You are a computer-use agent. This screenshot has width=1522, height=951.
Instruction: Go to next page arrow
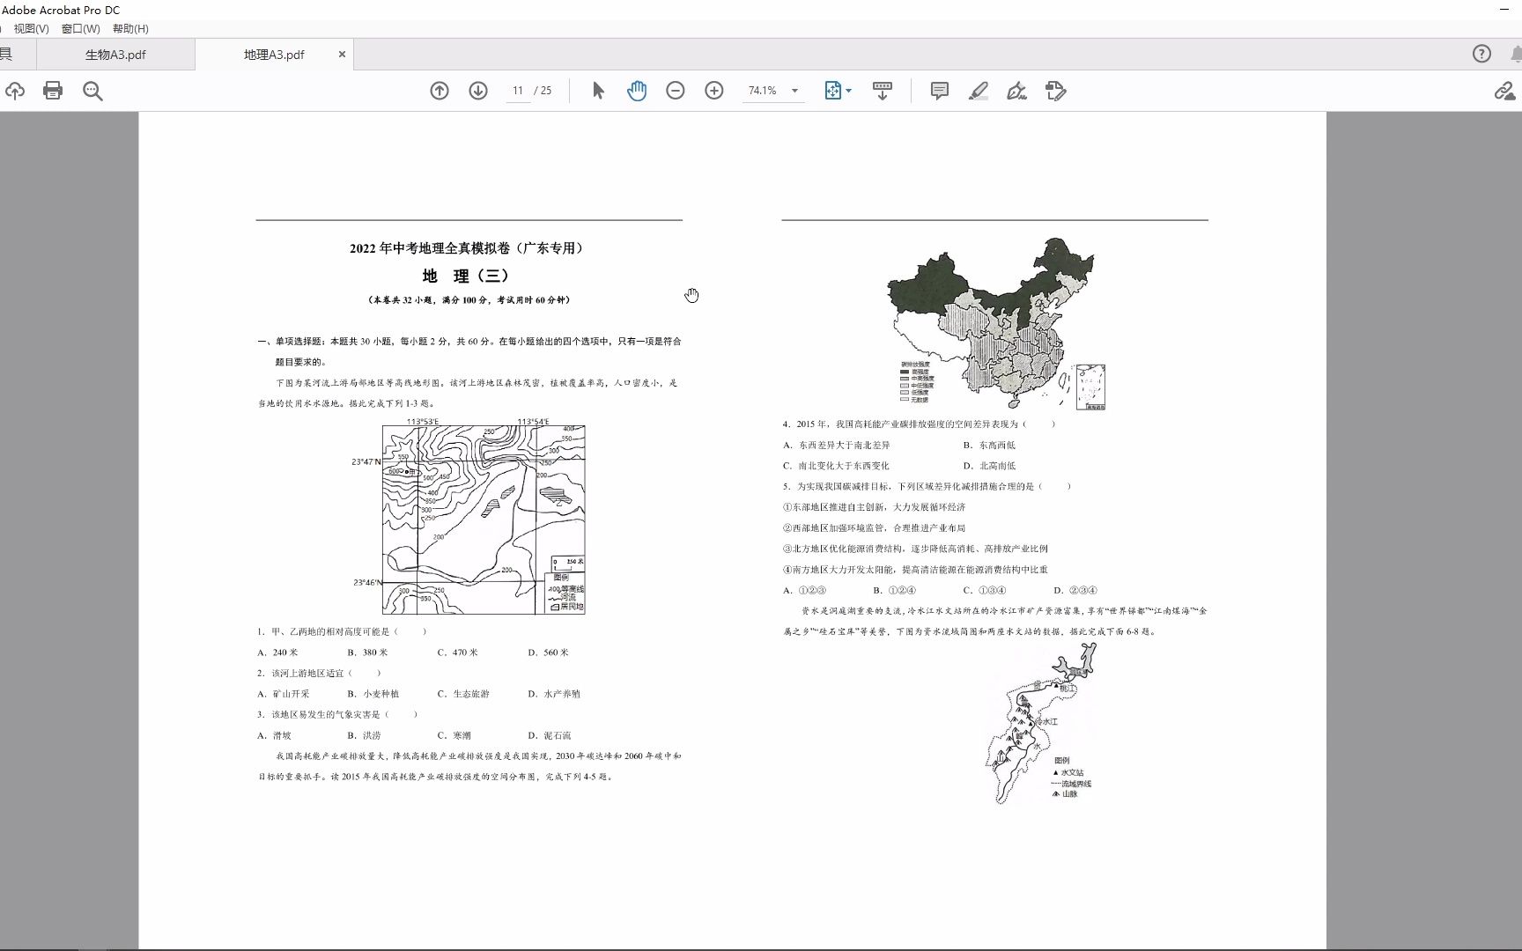(478, 91)
